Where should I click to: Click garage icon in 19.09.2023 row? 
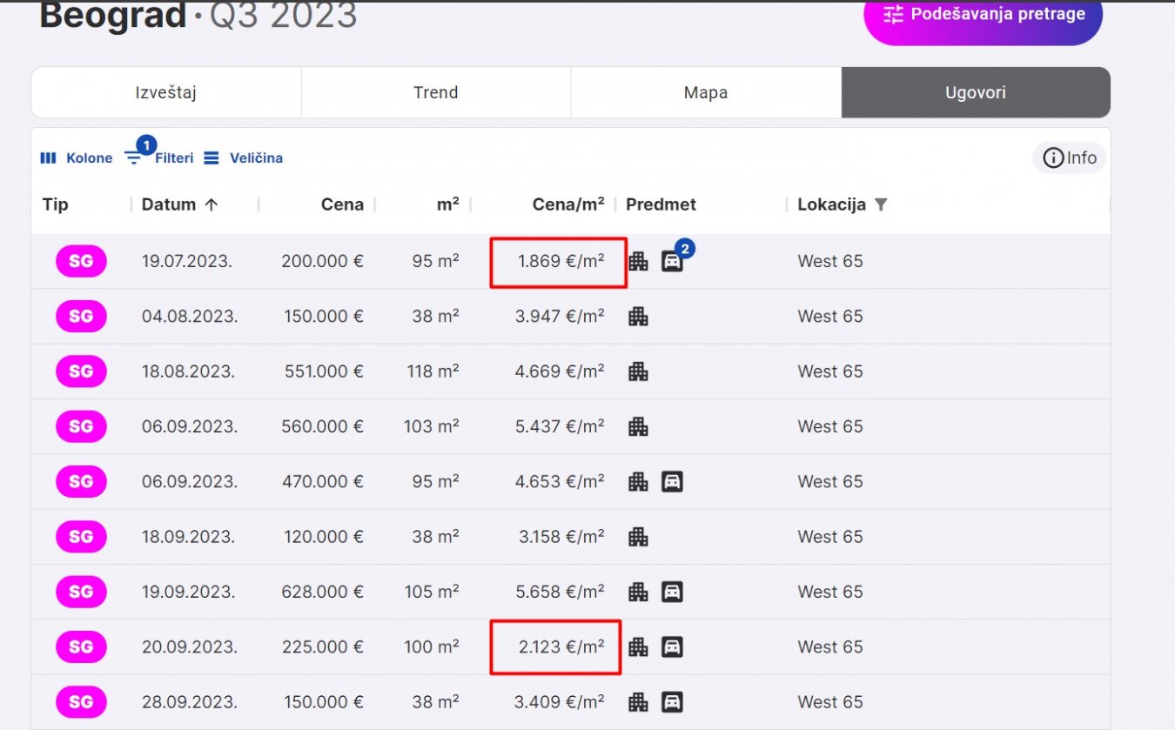click(672, 592)
